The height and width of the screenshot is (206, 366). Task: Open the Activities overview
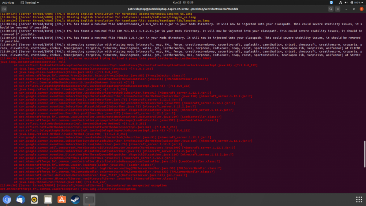[x=8, y=2]
